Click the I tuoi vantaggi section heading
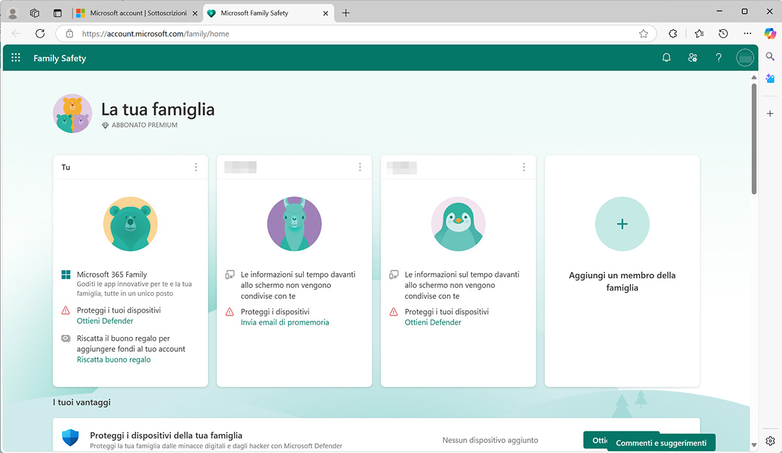782x453 pixels. 81,402
